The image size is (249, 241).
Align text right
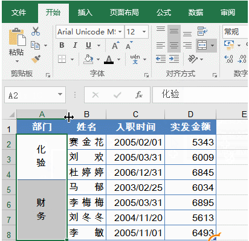coord(187,45)
